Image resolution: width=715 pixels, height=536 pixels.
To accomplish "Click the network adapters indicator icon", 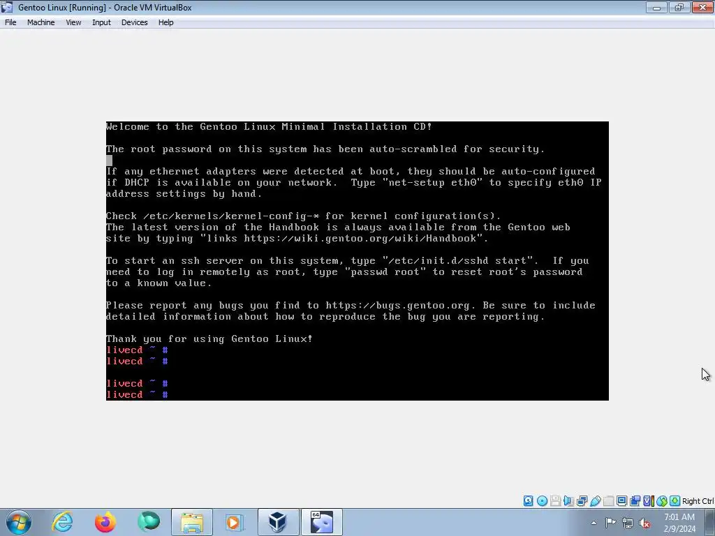I will [x=582, y=501].
